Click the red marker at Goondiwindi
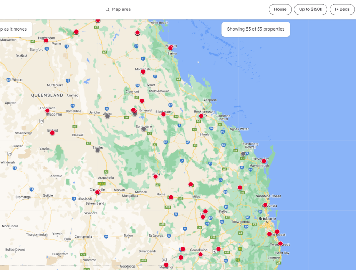The width and height of the screenshot is (356, 270). click(200, 254)
